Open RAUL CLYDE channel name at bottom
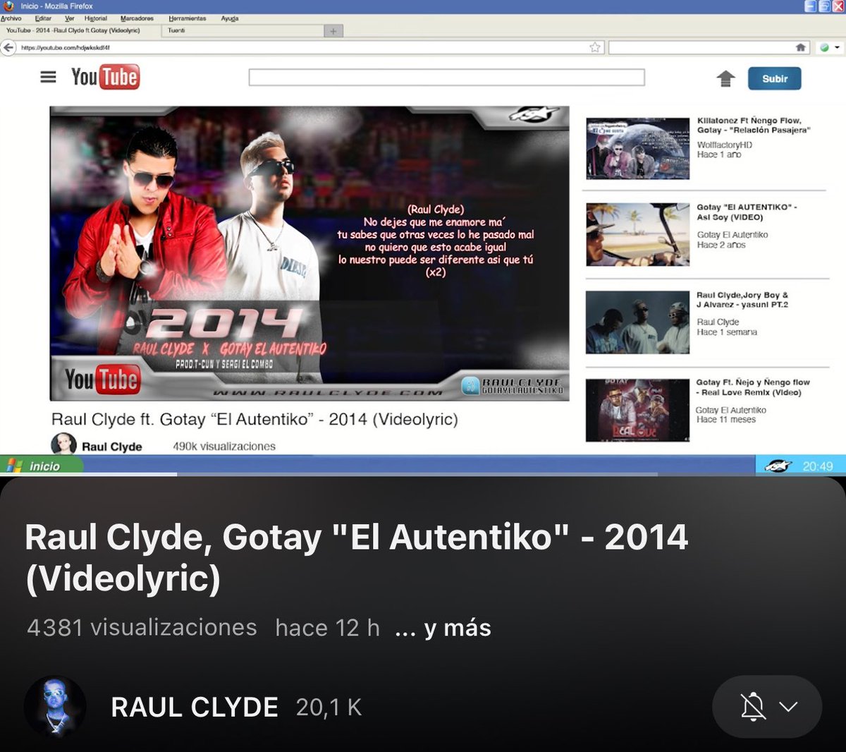Viewport: 846px width, 752px height. (x=195, y=708)
